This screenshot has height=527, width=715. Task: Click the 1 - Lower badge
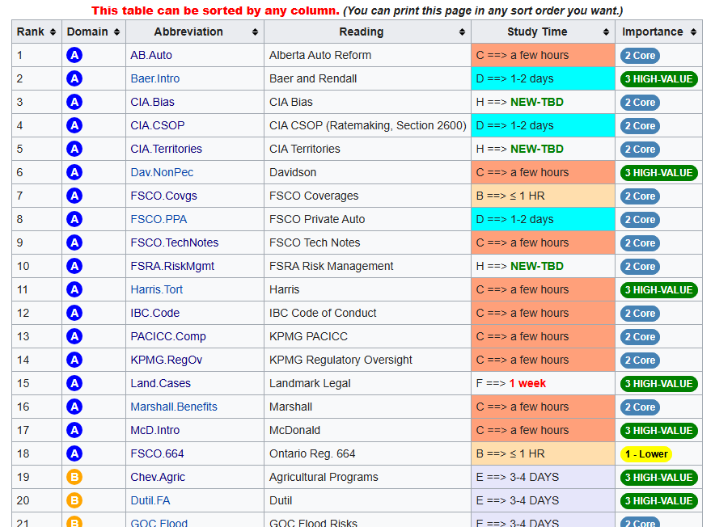646,454
